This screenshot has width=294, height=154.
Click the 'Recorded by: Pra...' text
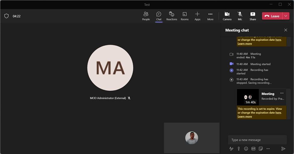(273, 99)
